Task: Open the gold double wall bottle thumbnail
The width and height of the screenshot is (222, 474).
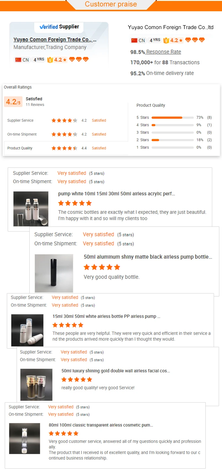Action: click(x=36, y=384)
